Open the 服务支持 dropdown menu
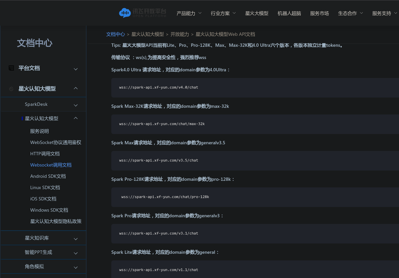The width and height of the screenshot is (399, 278). click(385, 13)
